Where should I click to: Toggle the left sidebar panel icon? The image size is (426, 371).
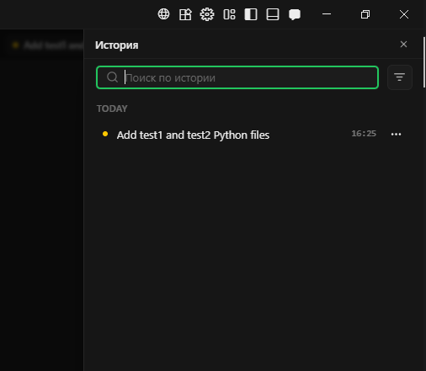251,14
